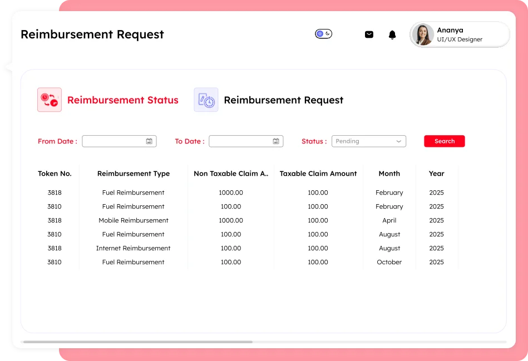Expand the Status dropdown chevron

coord(398,141)
